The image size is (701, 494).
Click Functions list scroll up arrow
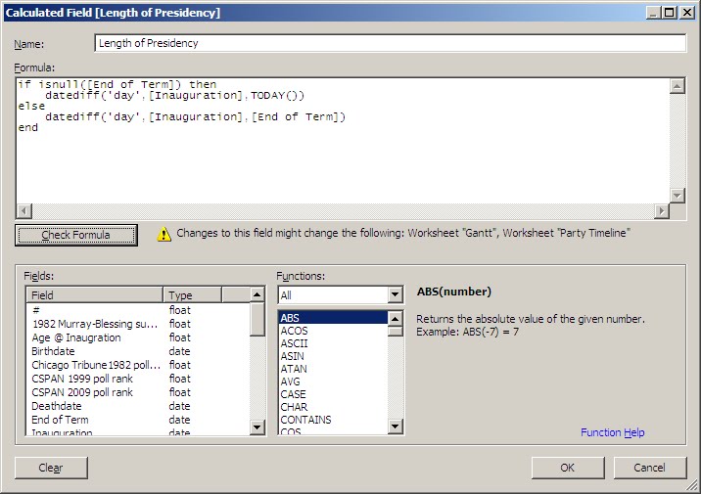tap(395, 319)
